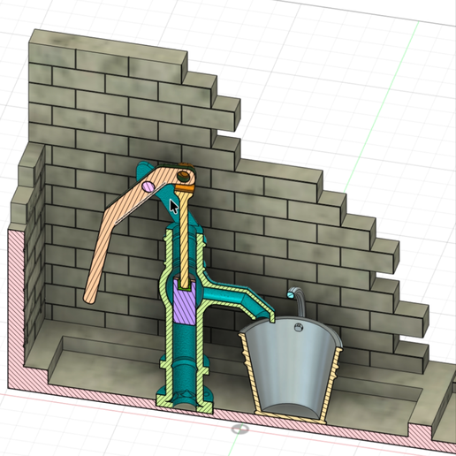Select the rivet on bucket rim

pos(299,327)
